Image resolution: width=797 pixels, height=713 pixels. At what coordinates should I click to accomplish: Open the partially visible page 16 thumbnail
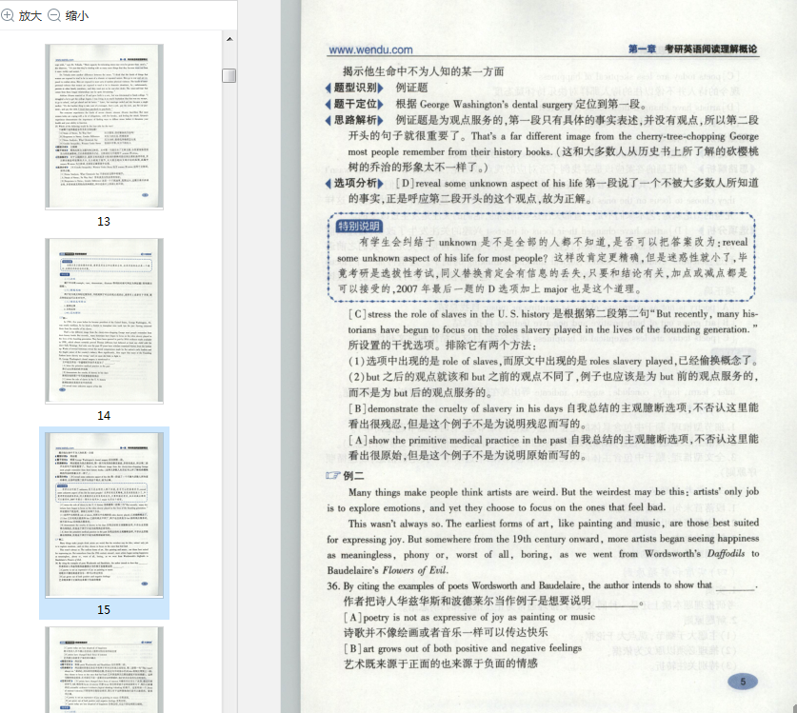coord(104,670)
